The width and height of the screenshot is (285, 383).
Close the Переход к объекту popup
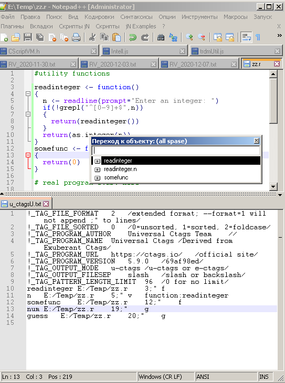pyautogui.click(x=257, y=141)
